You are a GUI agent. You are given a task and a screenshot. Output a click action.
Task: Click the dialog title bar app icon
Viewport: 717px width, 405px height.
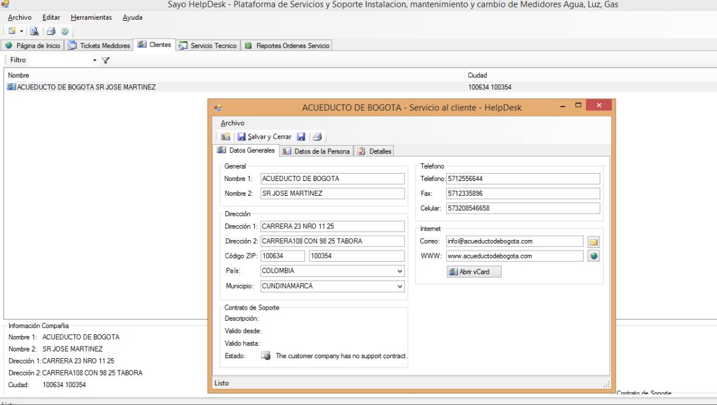point(218,108)
